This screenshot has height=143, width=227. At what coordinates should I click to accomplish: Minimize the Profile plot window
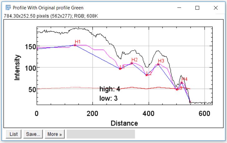179,8
